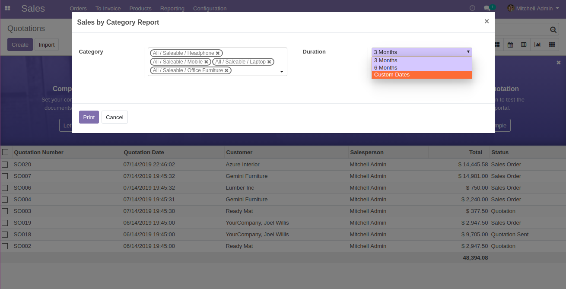
Task: Choose Custom Dates in Duration list
Action: point(421,75)
